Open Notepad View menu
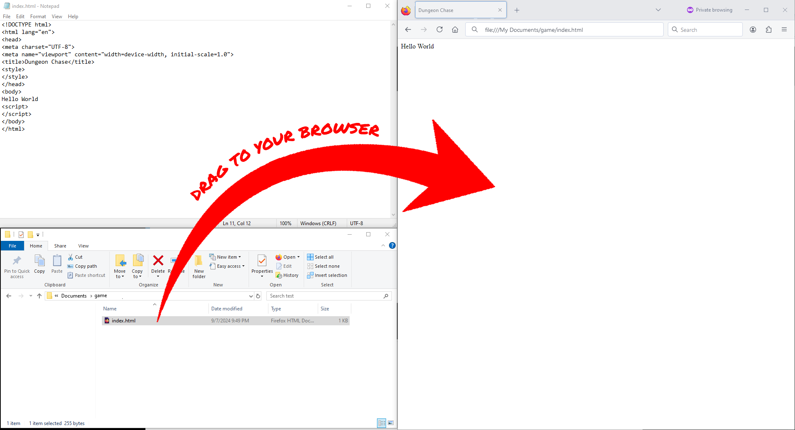The width and height of the screenshot is (795, 430). coord(57,17)
